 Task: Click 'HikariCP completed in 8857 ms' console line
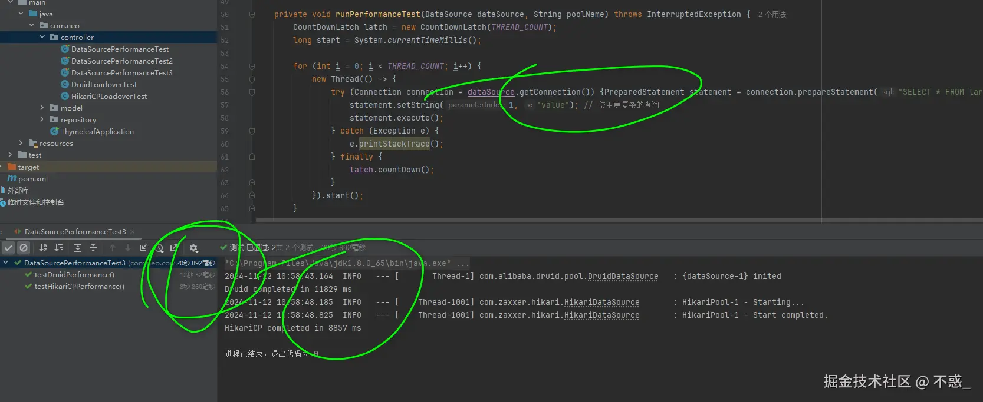pyautogui.click(x=293, y=328)
